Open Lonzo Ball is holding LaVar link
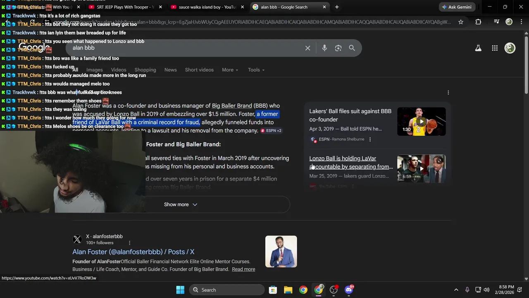 click(351, 163)
